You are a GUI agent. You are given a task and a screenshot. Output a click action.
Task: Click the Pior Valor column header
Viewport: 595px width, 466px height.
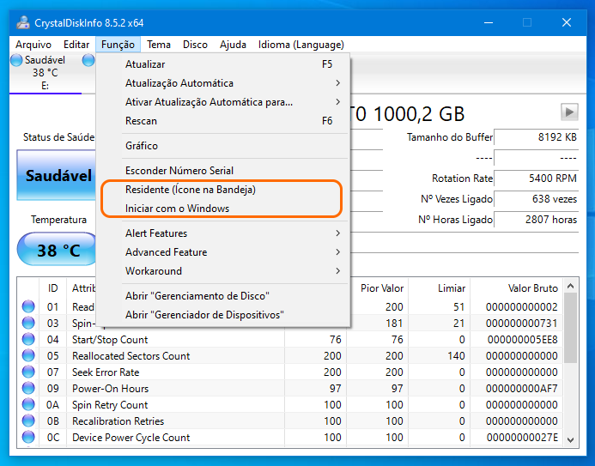pos(382,288)
